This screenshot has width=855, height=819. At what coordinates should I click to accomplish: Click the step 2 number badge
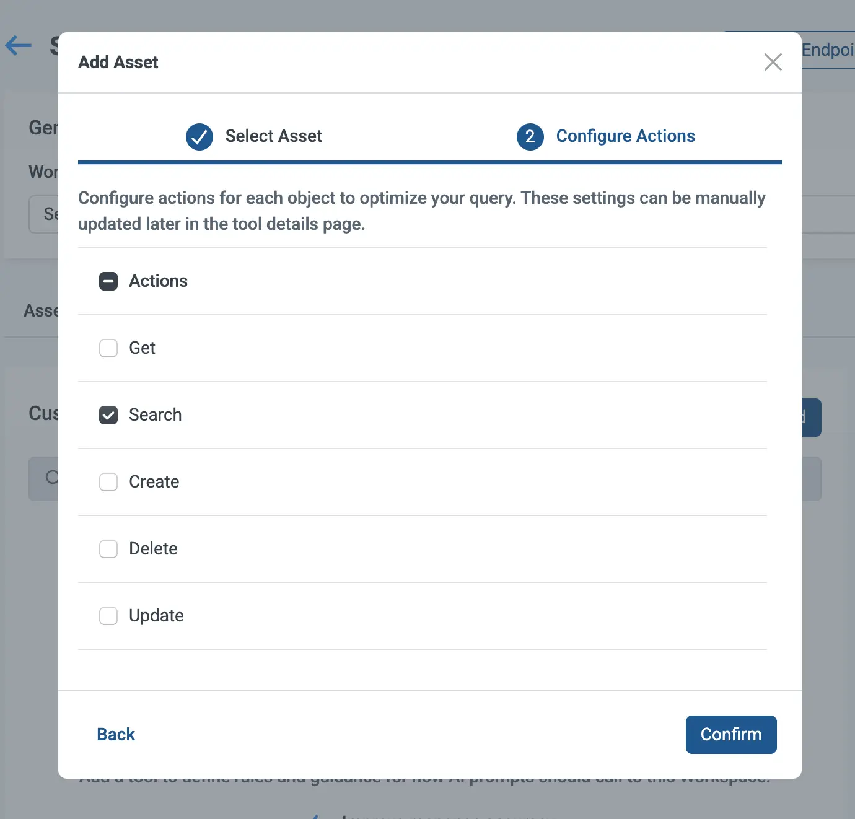click(530, 136)
